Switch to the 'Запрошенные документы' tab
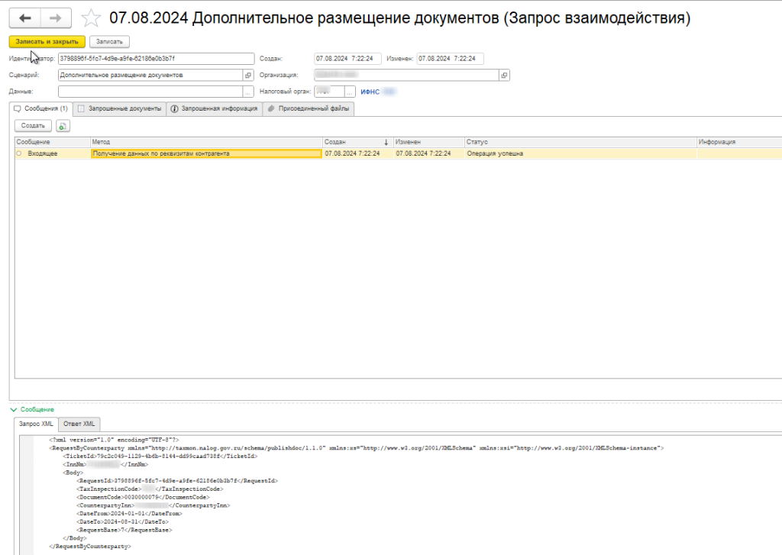The width and height of the screenshot is (782, 555). point(120,108)
